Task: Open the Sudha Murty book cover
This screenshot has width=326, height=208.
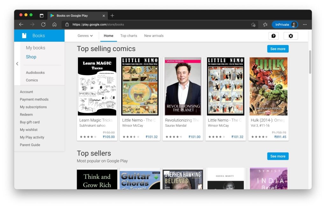Action: click(x=226, y=179)
